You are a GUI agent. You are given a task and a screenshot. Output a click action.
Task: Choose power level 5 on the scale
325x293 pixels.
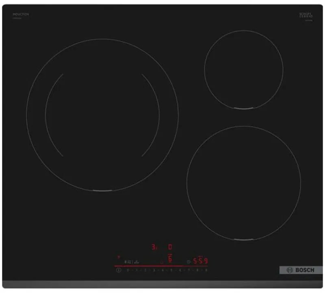(171, 270)
